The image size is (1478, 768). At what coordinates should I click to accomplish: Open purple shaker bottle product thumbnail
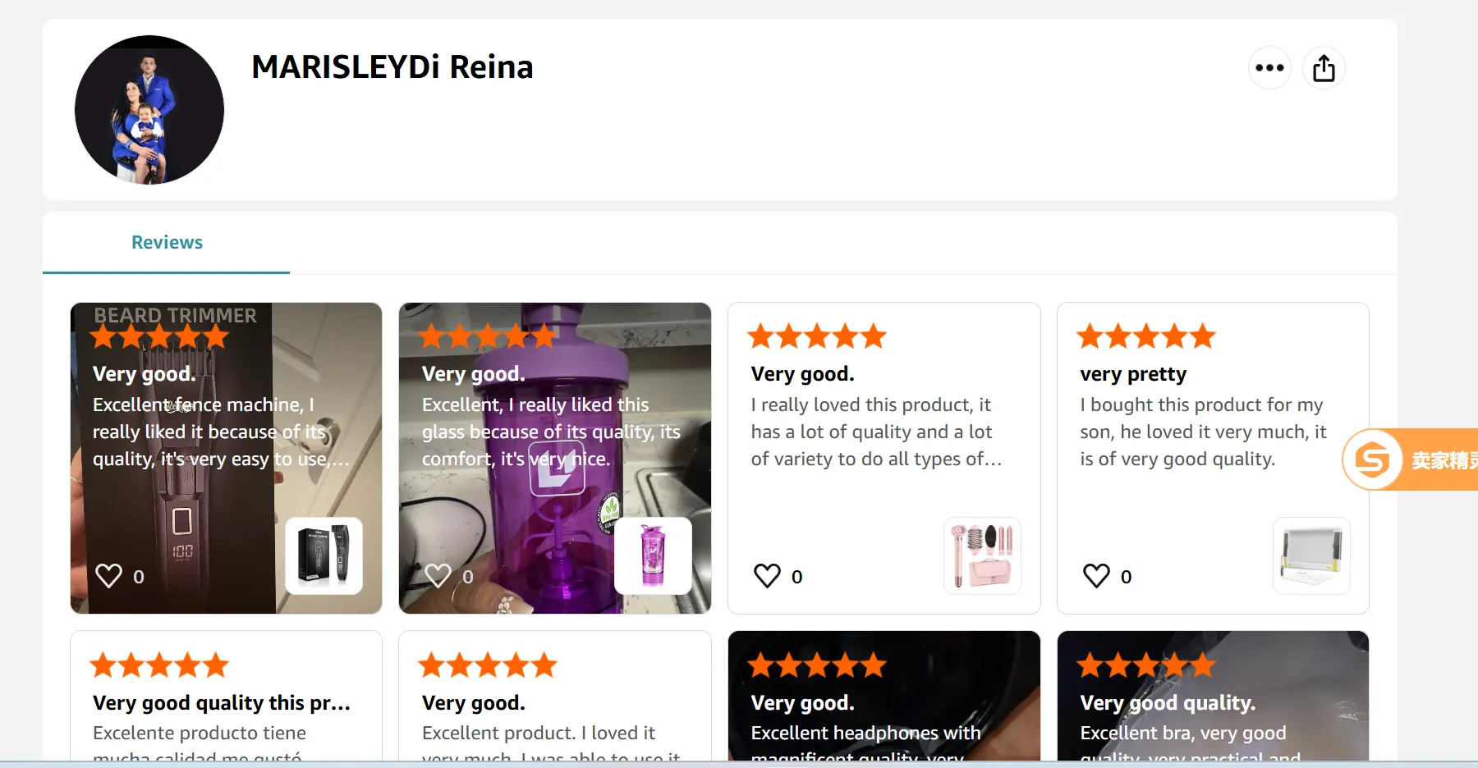[x=653, y=555]
